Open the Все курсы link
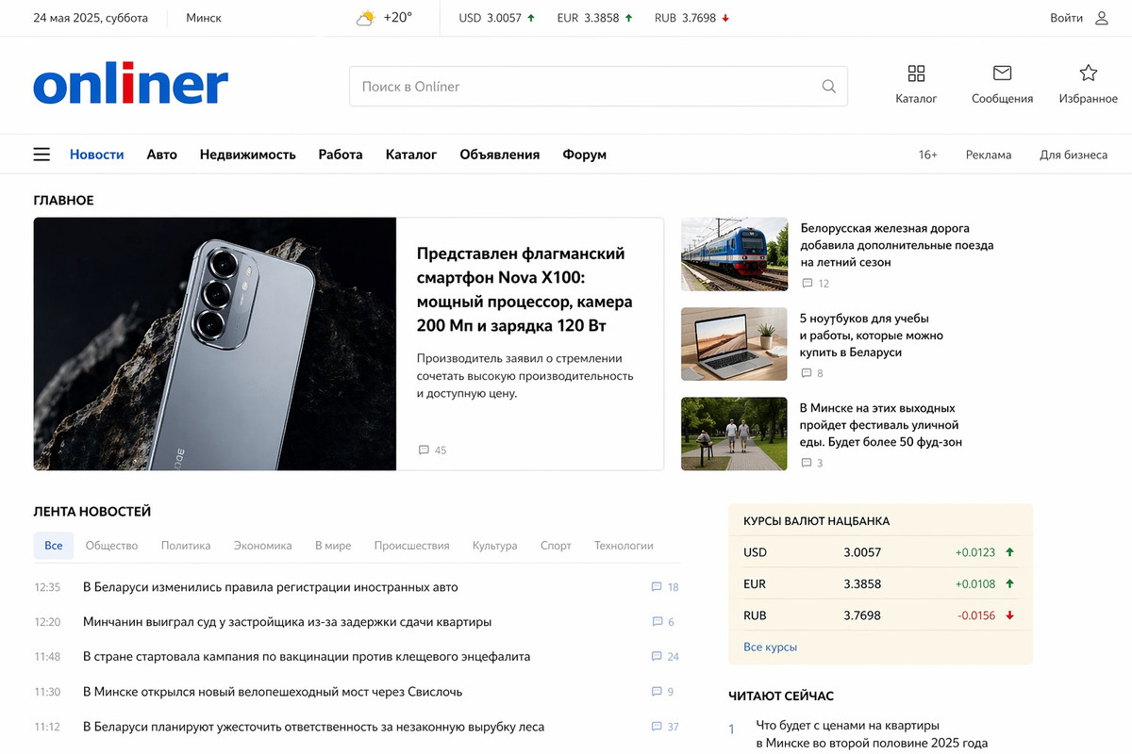The image size is (1132, 754). (770, 647)
